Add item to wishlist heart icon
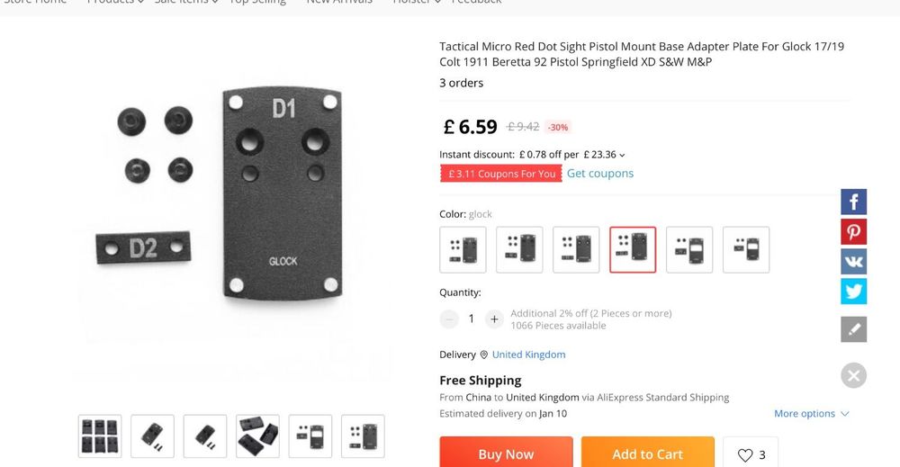Image resolution: width=900 pixels, height=467 pixels. [751, 454]
